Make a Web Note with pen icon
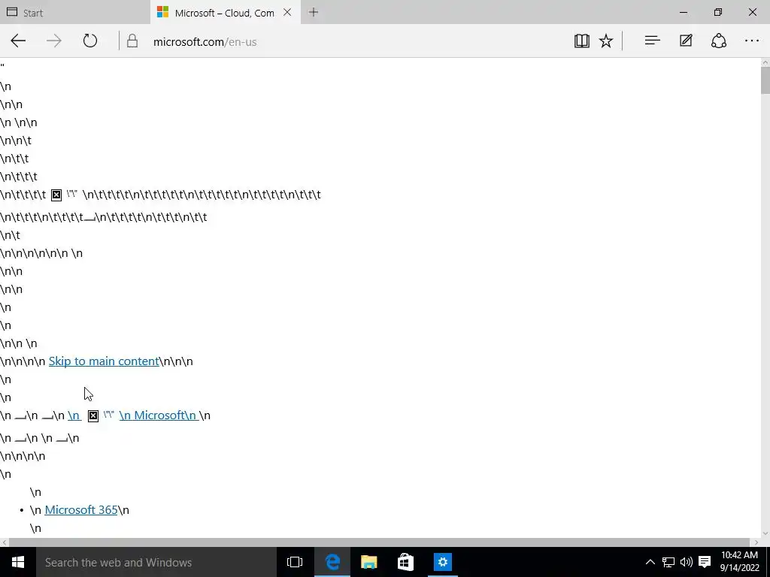The image size is (770, 577). click(686, 41)
